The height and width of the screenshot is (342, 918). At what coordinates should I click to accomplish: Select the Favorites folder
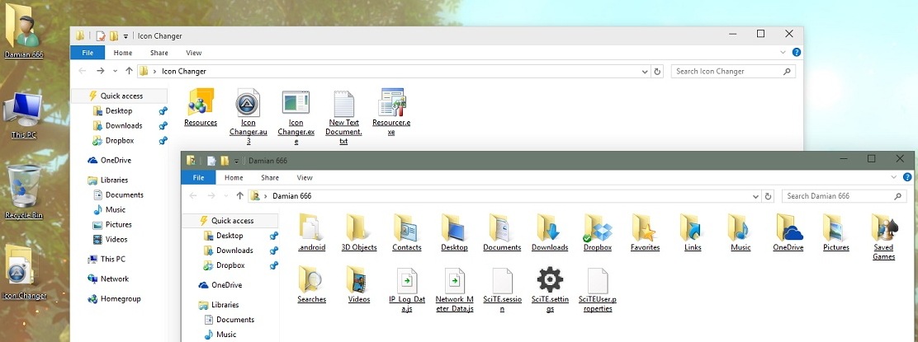click(646, 232)
